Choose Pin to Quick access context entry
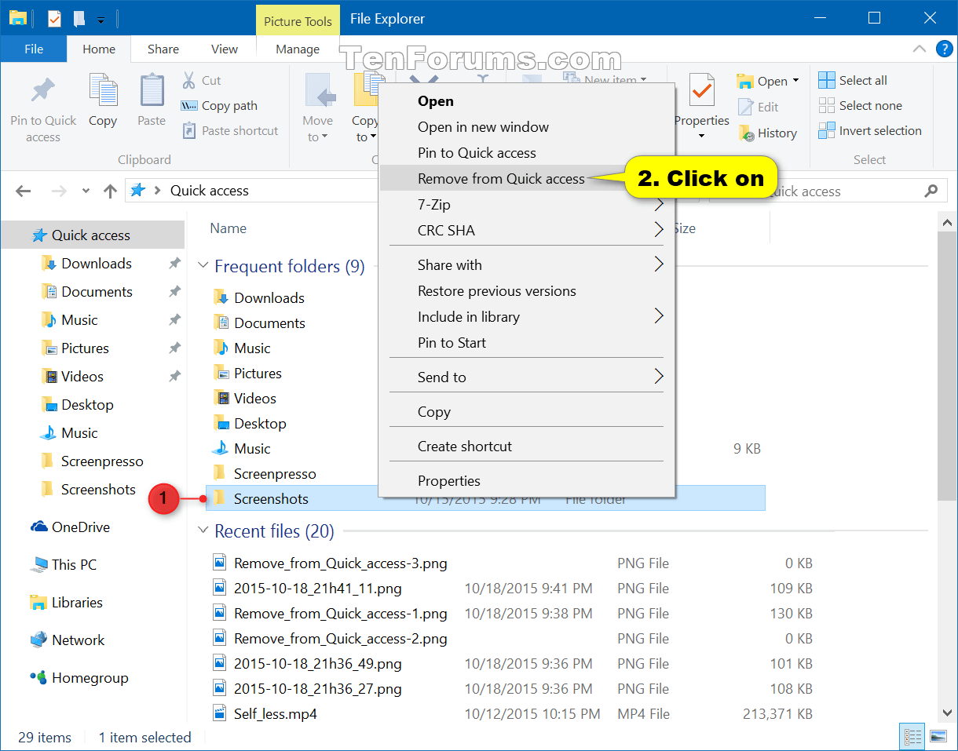The image size is (958, 751). pyautogui.click(x=477, y=153)
